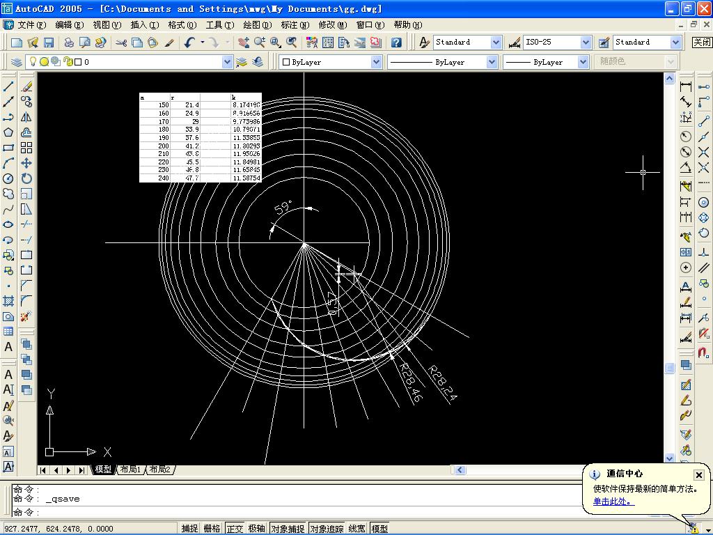
Task: Open the layer selection dropdown
Action: coord(227,62)
